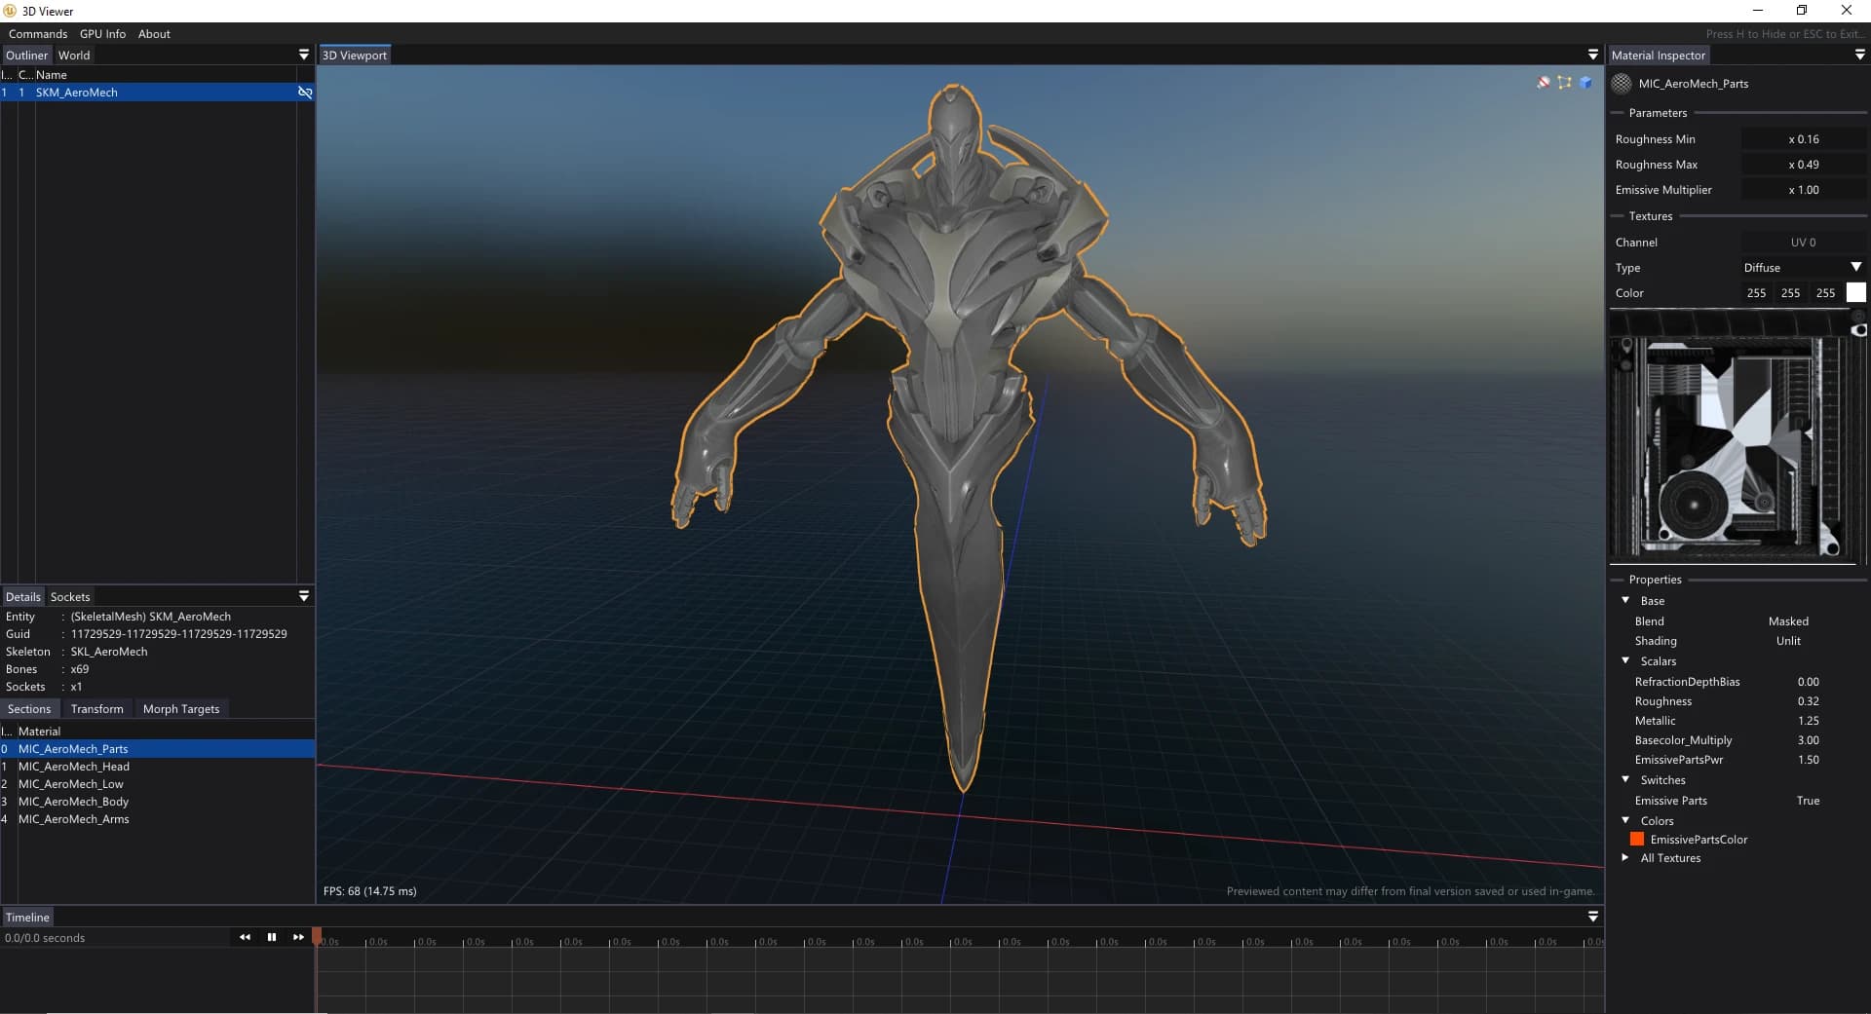This screenshot has width=1871, height=1014.
Task: Step forward in the timeline
Action: tap(298, 937)
